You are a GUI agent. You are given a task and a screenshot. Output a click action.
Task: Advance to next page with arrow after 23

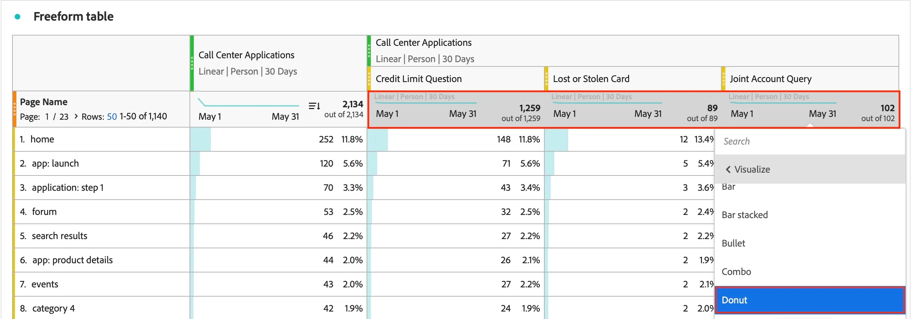[76, 116]
